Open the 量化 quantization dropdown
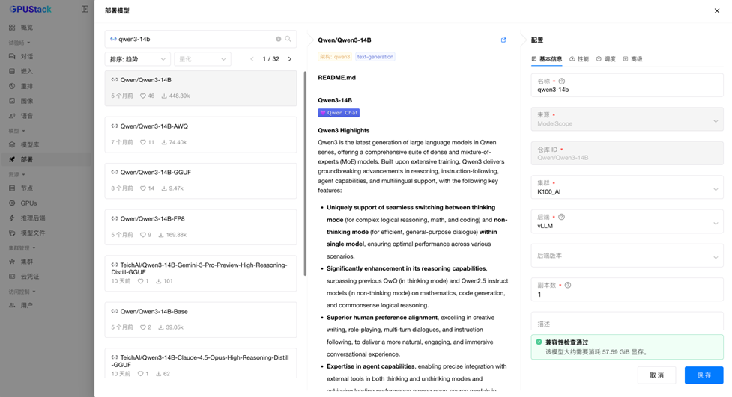 click(x=202, y=59)
